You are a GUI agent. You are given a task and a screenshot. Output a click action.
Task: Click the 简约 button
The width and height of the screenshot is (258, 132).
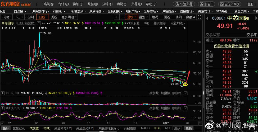[179, 17]
